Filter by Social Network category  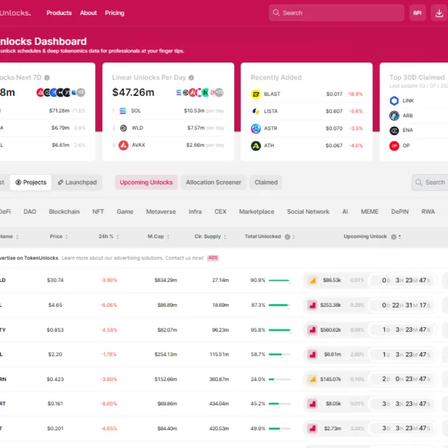(308, 212)
